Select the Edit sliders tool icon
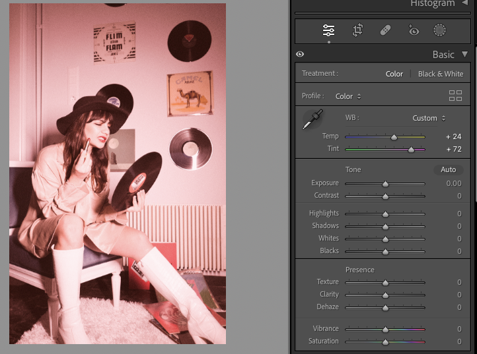 click(328, 30)
